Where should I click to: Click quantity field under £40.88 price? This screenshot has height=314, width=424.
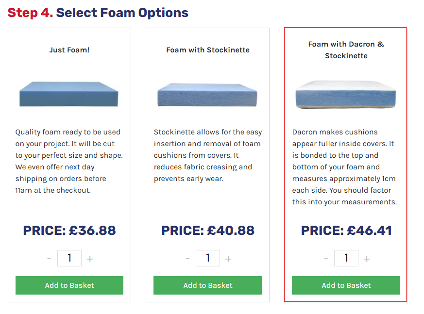pyautogui.click(x=208, y=258)
